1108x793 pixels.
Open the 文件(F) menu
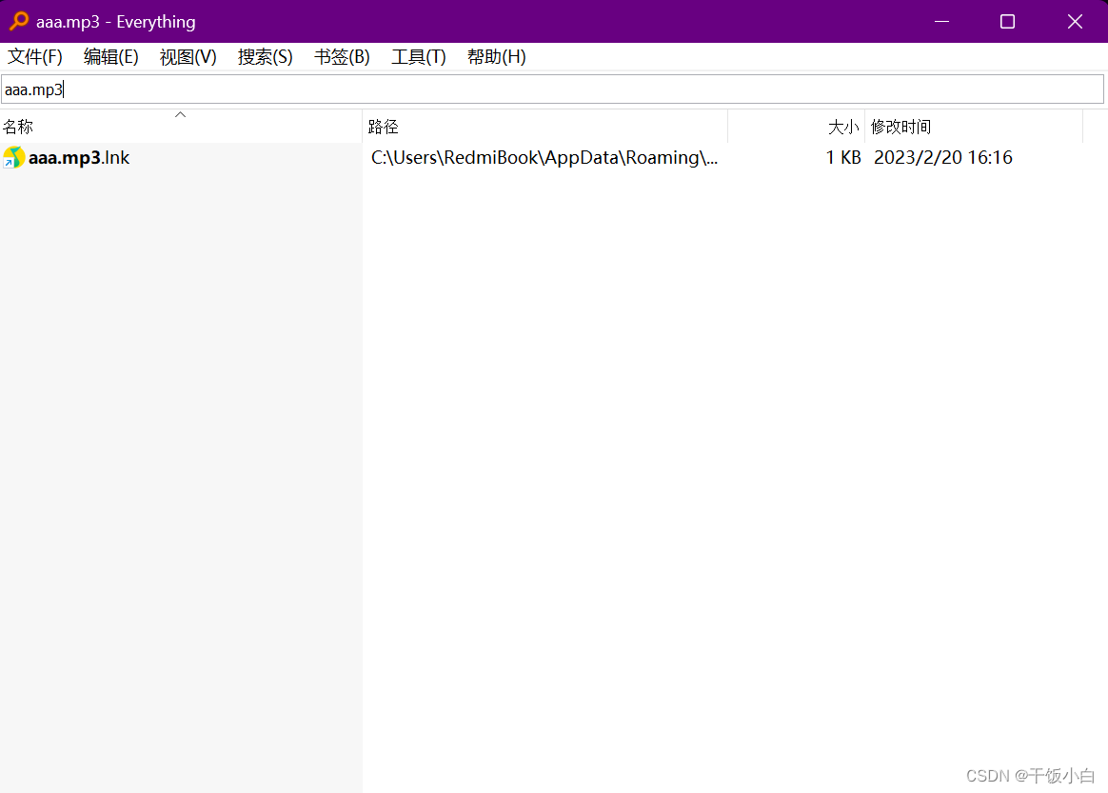click(x=34, y=56)
